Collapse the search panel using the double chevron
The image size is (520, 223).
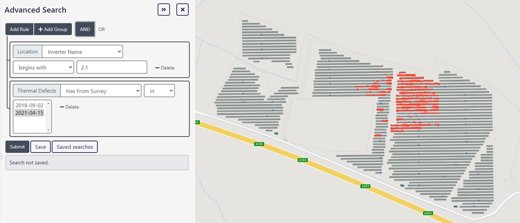pos(164,10)
